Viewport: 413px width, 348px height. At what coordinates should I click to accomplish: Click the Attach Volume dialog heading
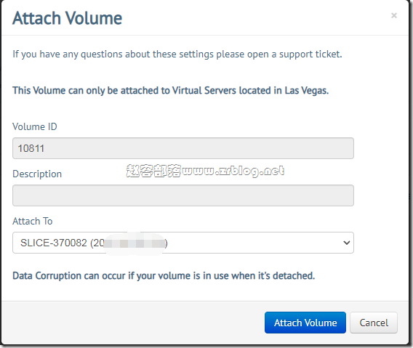[x=68, y=18]
